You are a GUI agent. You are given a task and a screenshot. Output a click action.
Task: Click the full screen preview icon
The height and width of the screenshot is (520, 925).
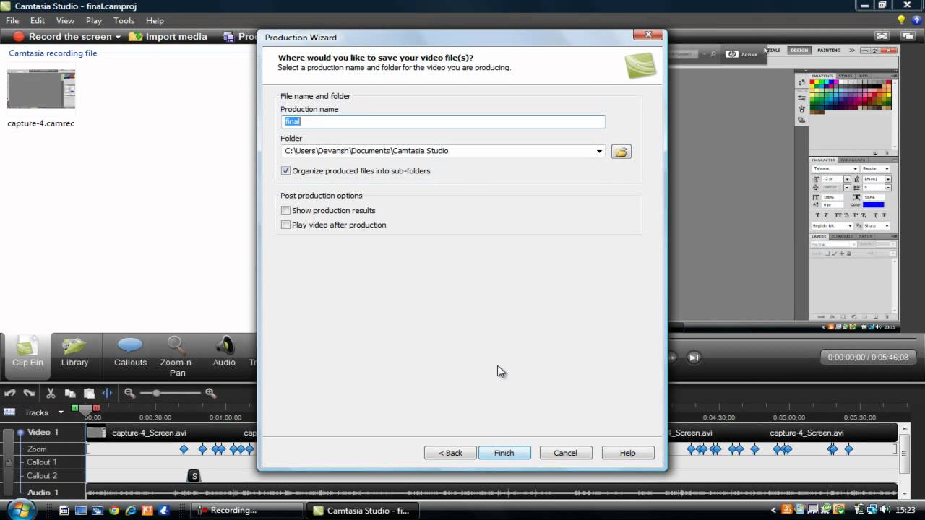[882, 36]
